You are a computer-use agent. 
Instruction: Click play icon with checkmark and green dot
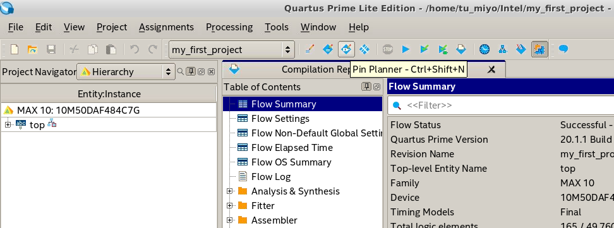pyautogui.click(x=443, y=49)
